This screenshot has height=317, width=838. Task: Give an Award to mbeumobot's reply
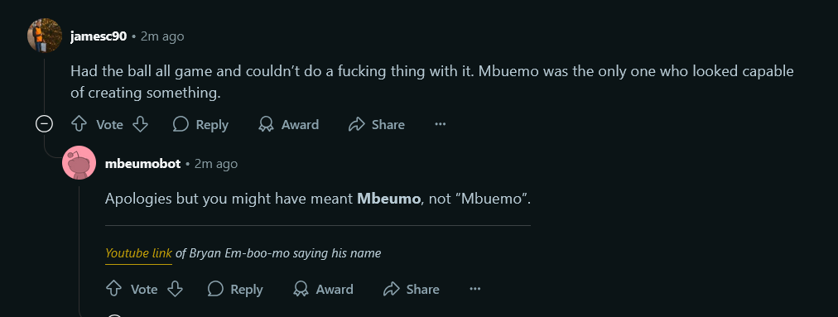(323, 289)
